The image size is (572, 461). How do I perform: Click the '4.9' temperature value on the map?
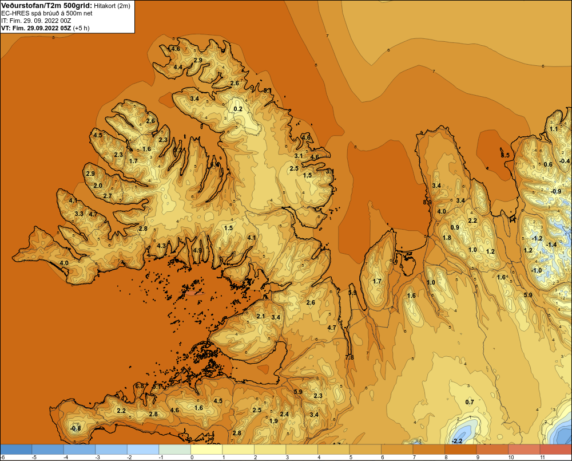197,250
